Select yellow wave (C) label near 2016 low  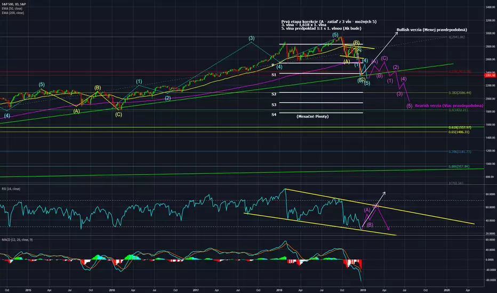coord(118,115)
